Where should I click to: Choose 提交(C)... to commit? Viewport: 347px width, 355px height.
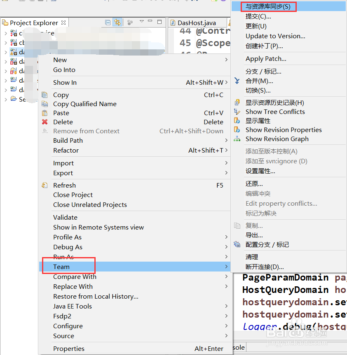pyautogui.click(x=289, y=16)
